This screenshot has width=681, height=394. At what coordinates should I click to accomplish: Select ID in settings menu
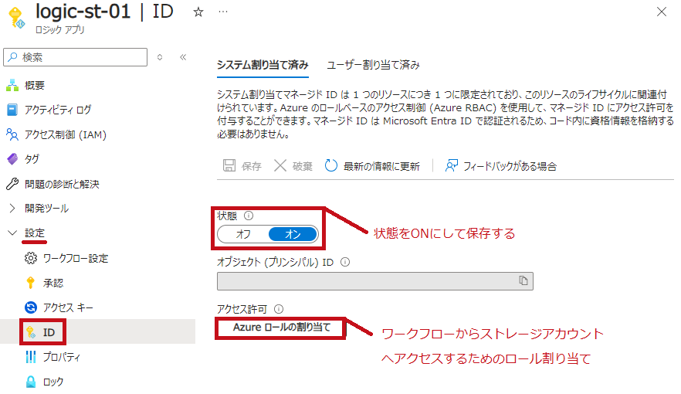coord(49,332)
